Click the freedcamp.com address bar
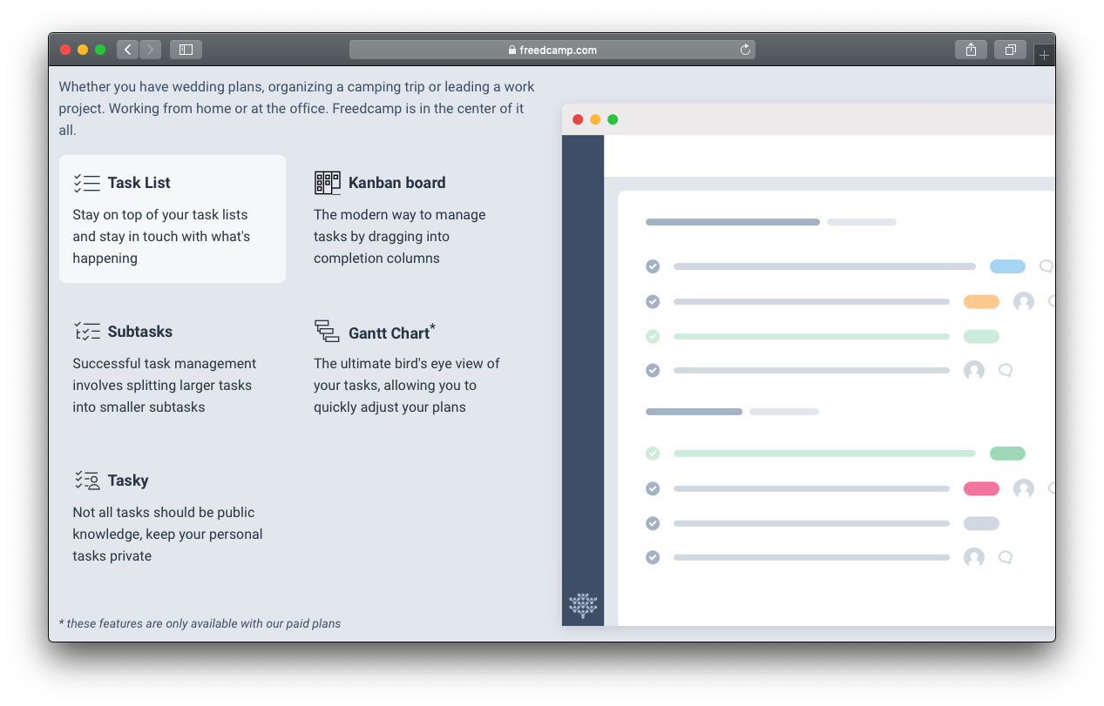This screenshot has width=1104, height=706. pos(552,50)
